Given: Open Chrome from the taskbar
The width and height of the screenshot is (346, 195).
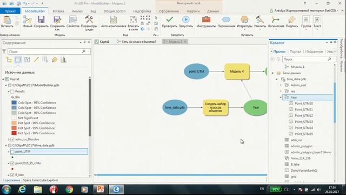Looking at the screenshot, I should click(x=69, y=190).
